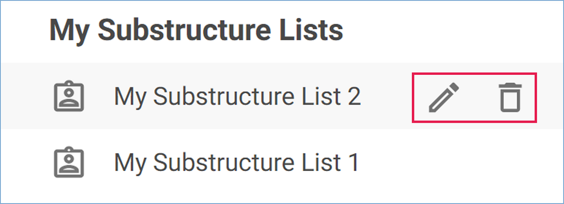Click the badge icon beside My Substructure List 2

[x=69, y=97]
